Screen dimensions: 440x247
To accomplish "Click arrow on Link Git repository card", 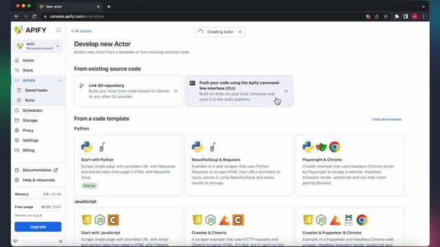I will [175, 91].
